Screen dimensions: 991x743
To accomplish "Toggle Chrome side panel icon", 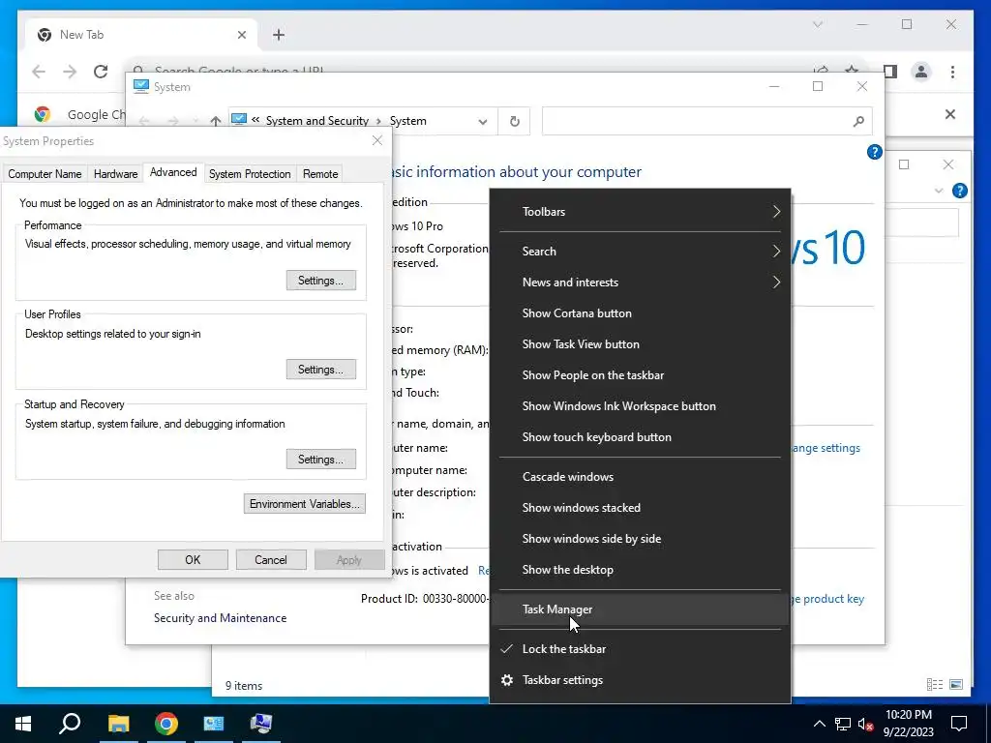I will click(890, 72).
